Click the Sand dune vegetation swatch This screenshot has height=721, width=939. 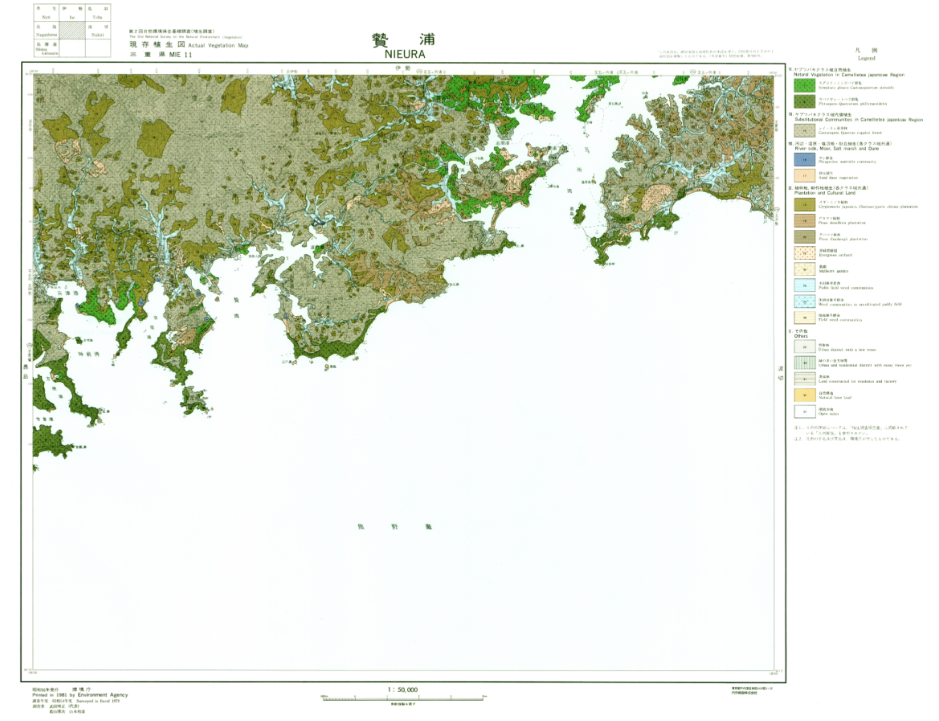[804, 175]
